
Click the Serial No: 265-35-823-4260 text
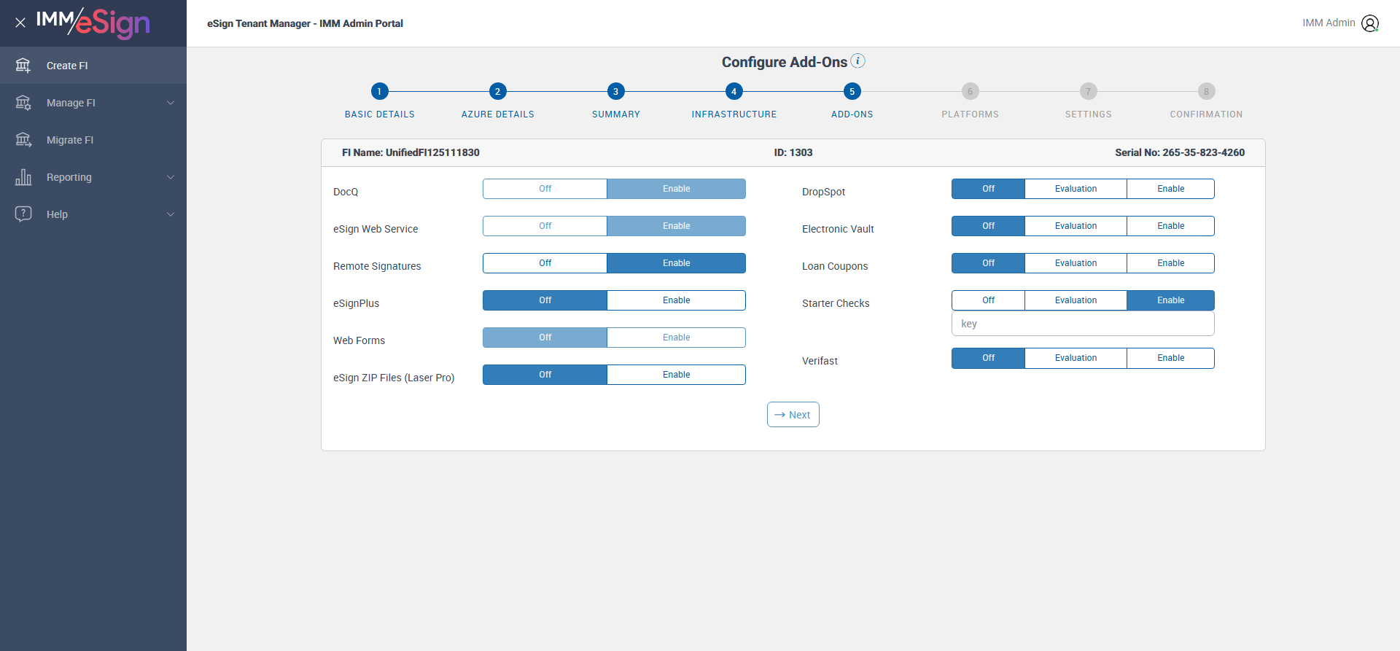(x=1180, y=152)
